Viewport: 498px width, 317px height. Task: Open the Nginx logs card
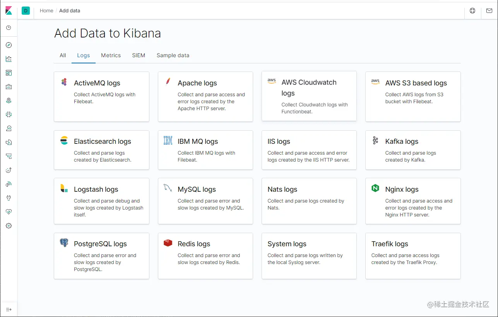tap(413, 201)
